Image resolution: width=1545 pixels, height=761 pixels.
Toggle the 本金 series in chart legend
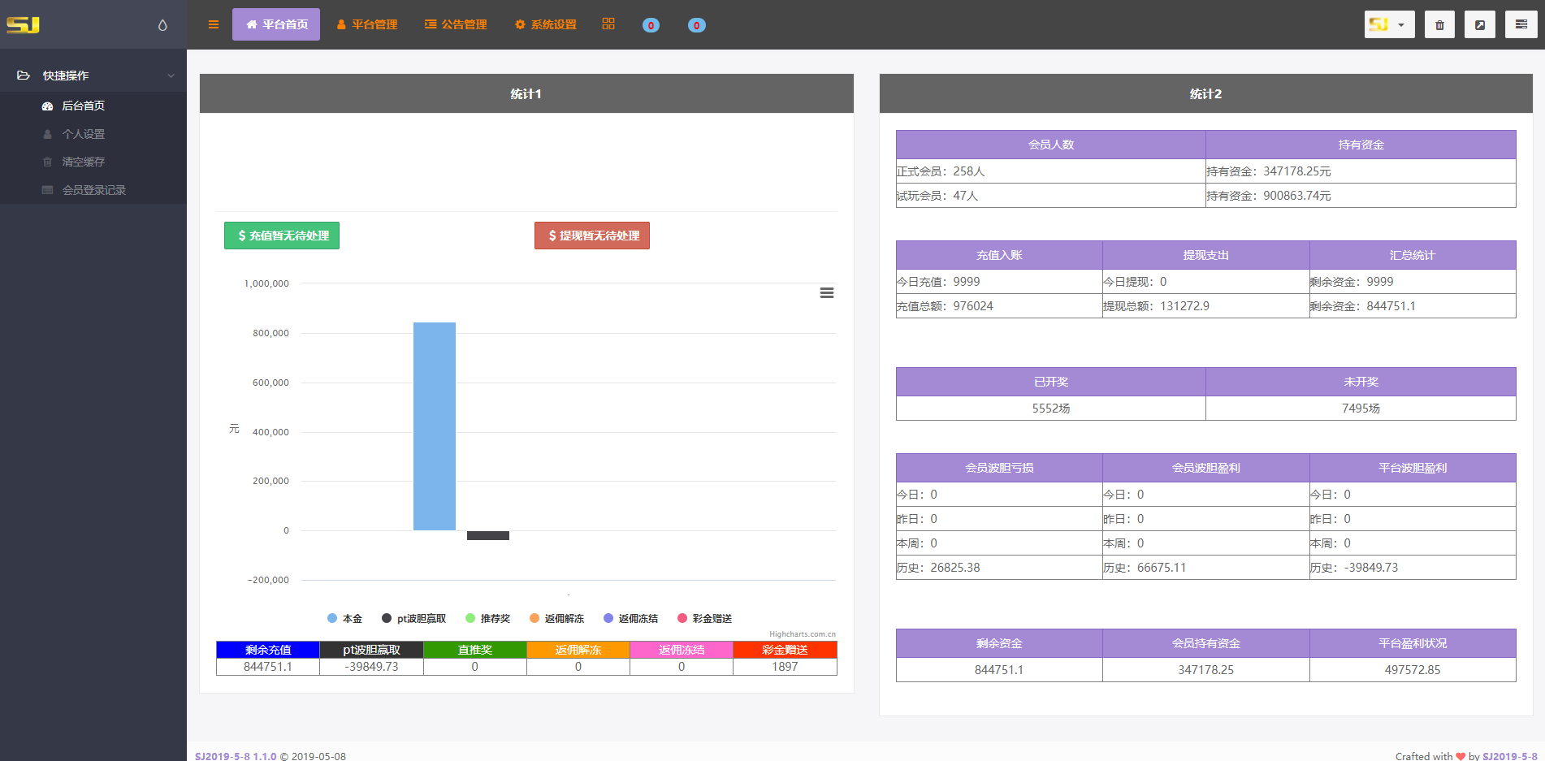(345, 619)
